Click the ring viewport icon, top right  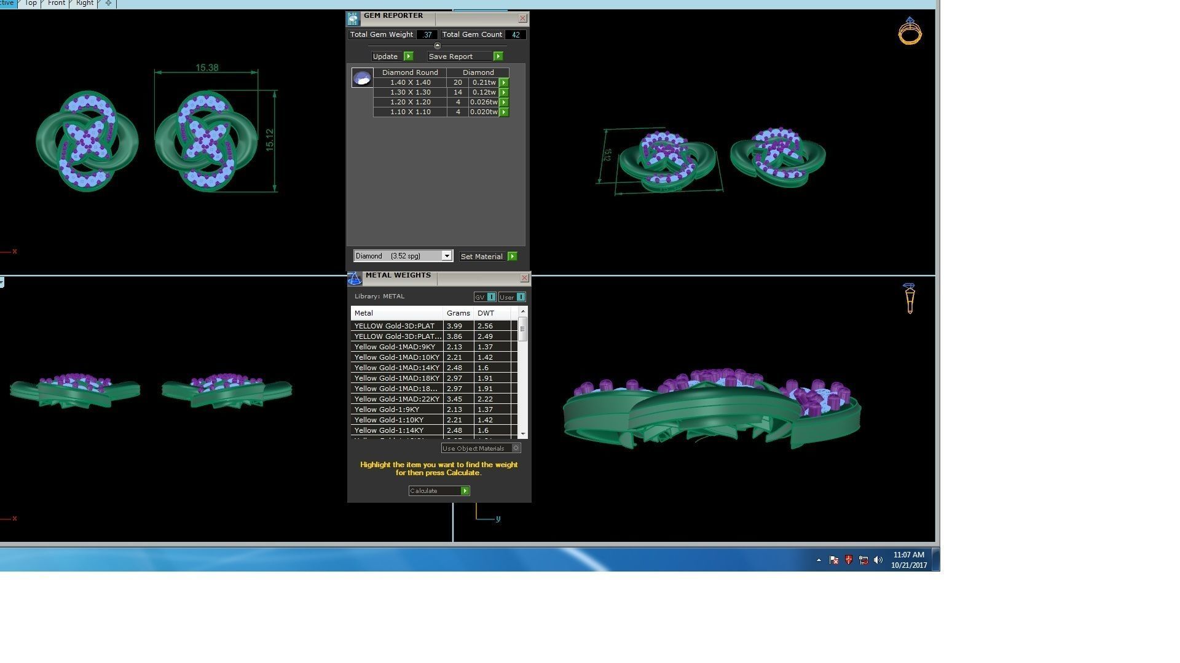click(910, 31)
